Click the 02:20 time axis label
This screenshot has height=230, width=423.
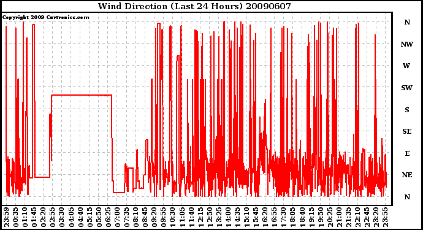[44, 217]
